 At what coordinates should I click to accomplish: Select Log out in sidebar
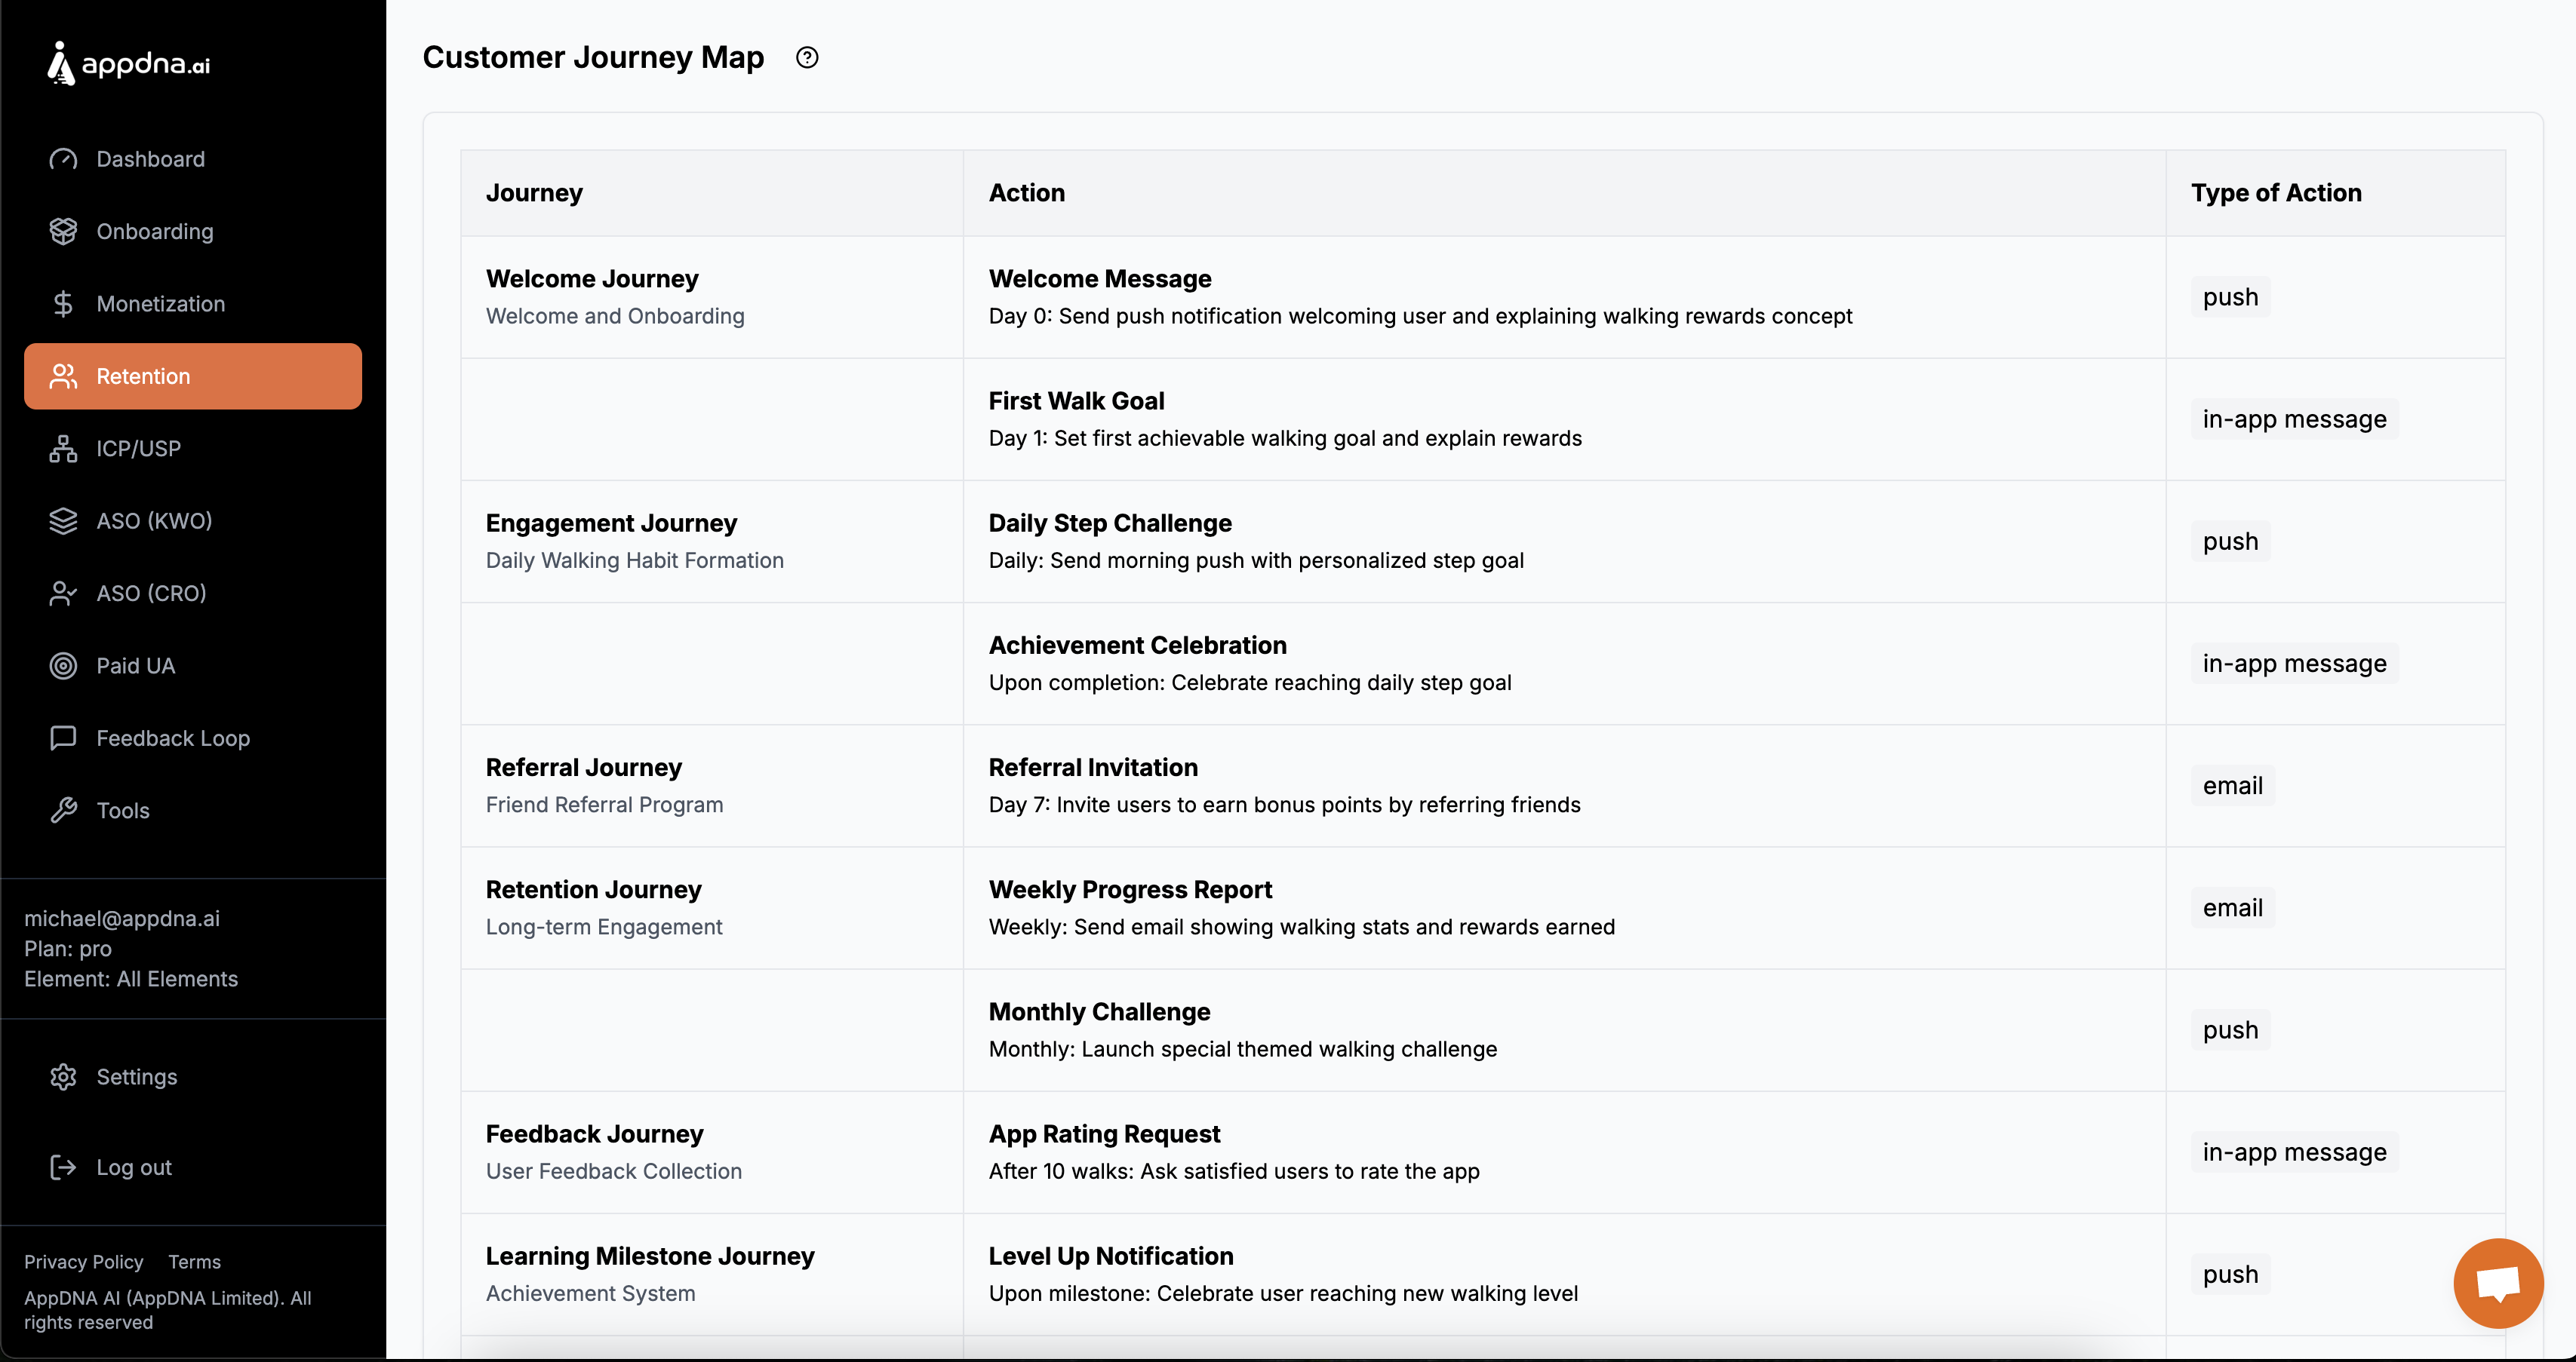(133, 1167)
